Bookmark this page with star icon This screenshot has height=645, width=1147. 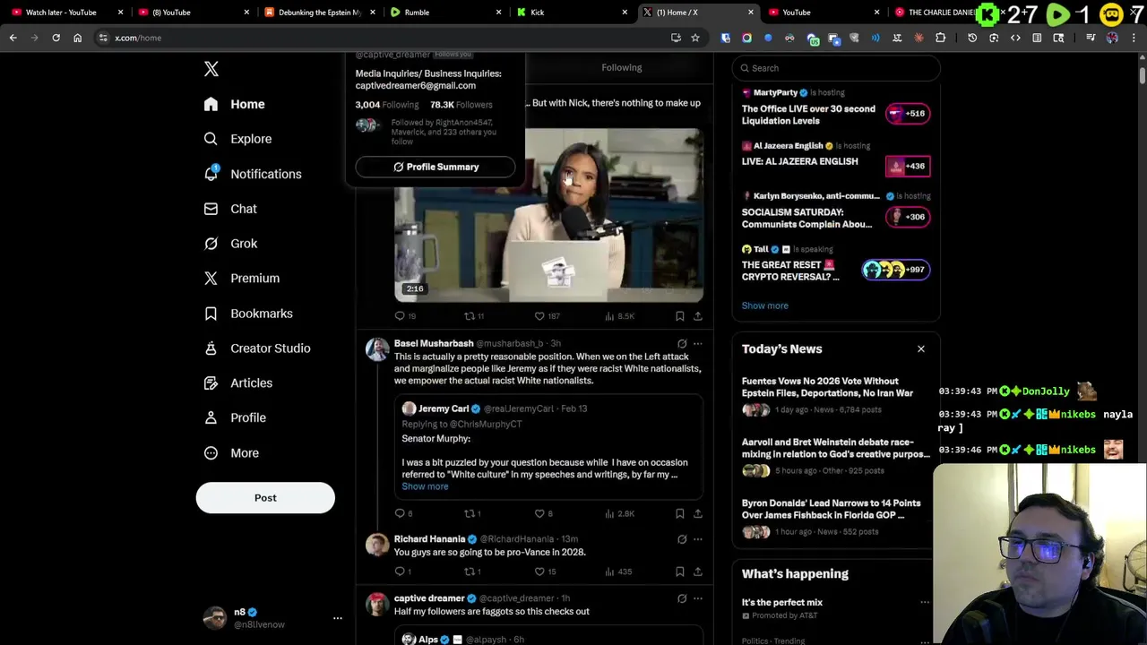pos(694,38)
